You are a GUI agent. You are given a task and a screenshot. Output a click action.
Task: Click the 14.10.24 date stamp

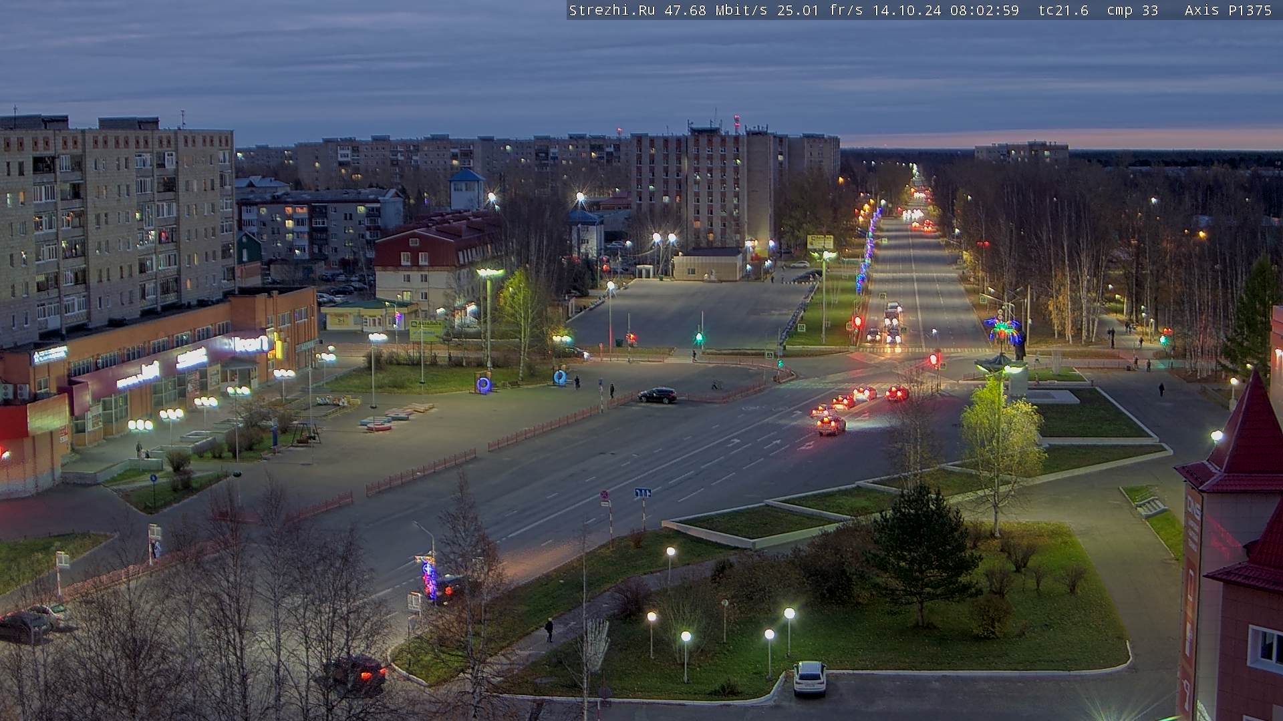tap(907, 10)
